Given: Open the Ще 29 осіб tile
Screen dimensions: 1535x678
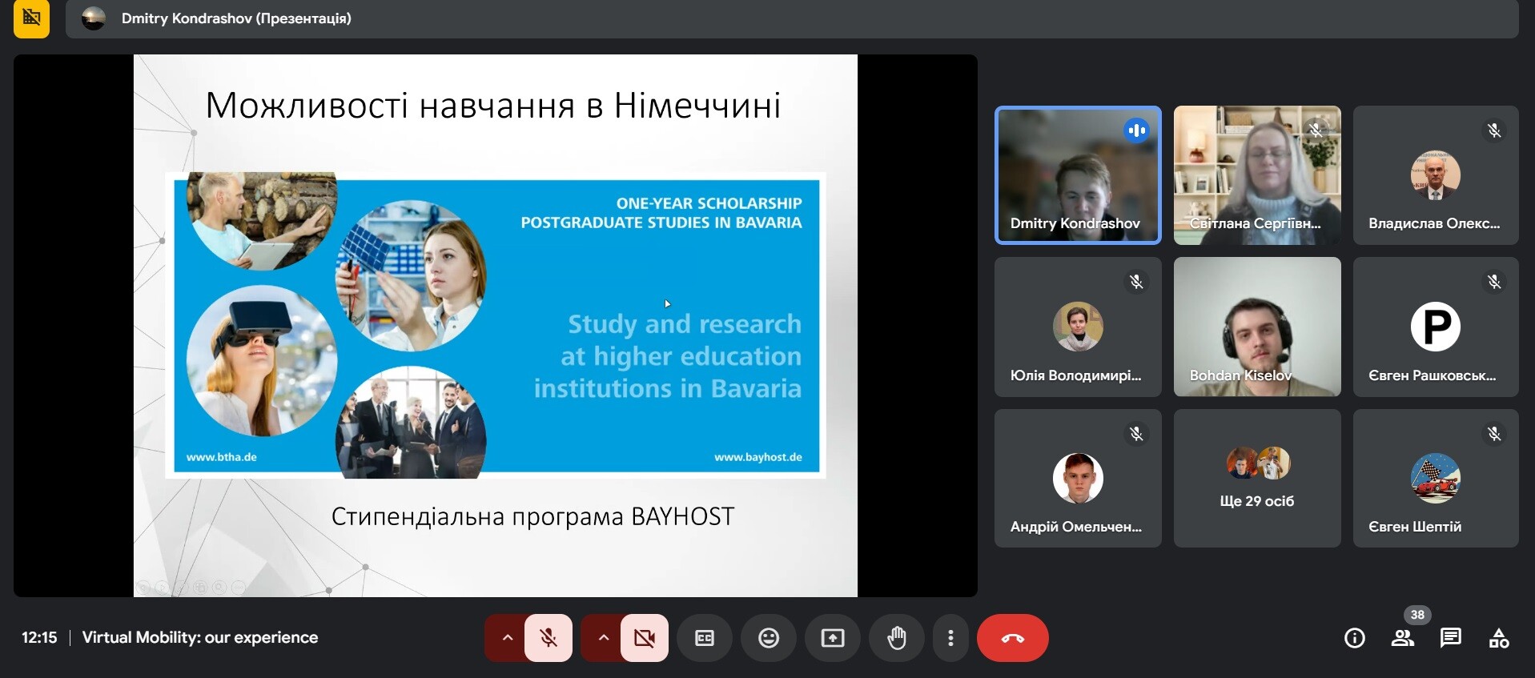Looking at the screenshot, I should tap(1257, 479).
